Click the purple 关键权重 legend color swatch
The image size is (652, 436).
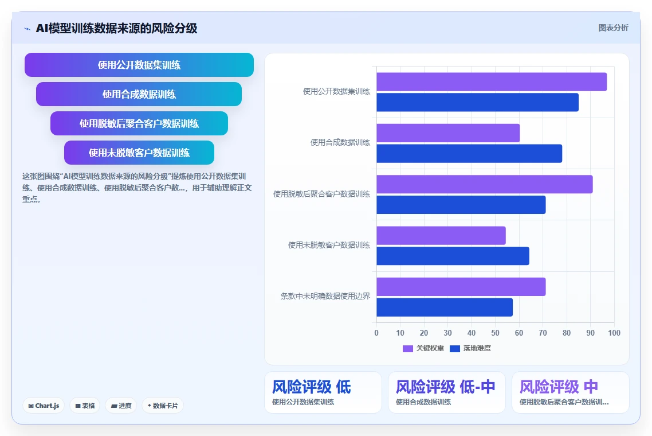click(x=407, y=349)
